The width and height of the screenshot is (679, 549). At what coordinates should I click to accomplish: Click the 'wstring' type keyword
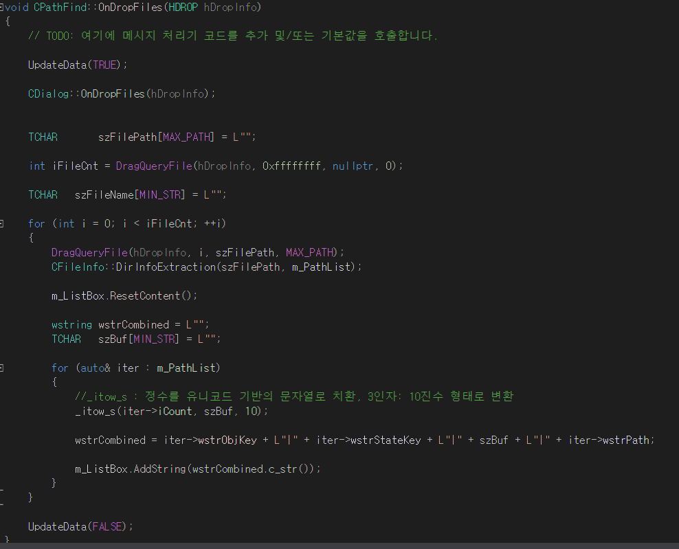click(x=72, y=325)
